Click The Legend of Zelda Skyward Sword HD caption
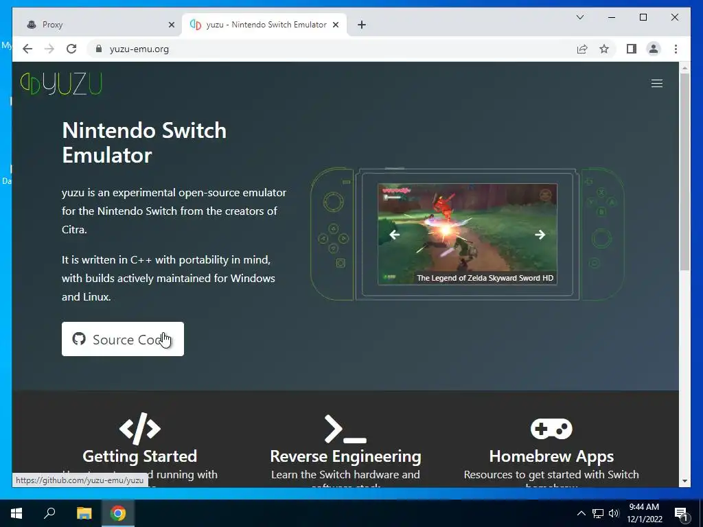 [485, 278]
